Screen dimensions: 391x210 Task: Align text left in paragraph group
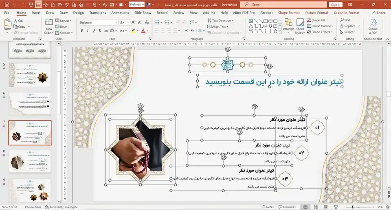[x=156, y=31]
